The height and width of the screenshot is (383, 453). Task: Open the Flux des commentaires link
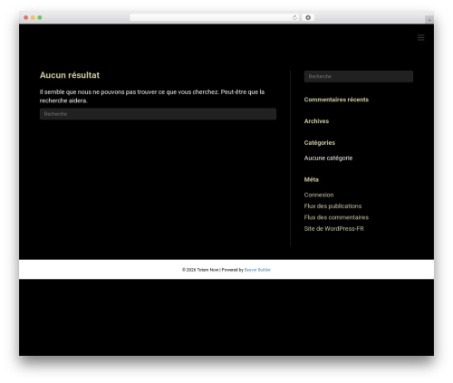pyautogui.click(x=336, y=217)
